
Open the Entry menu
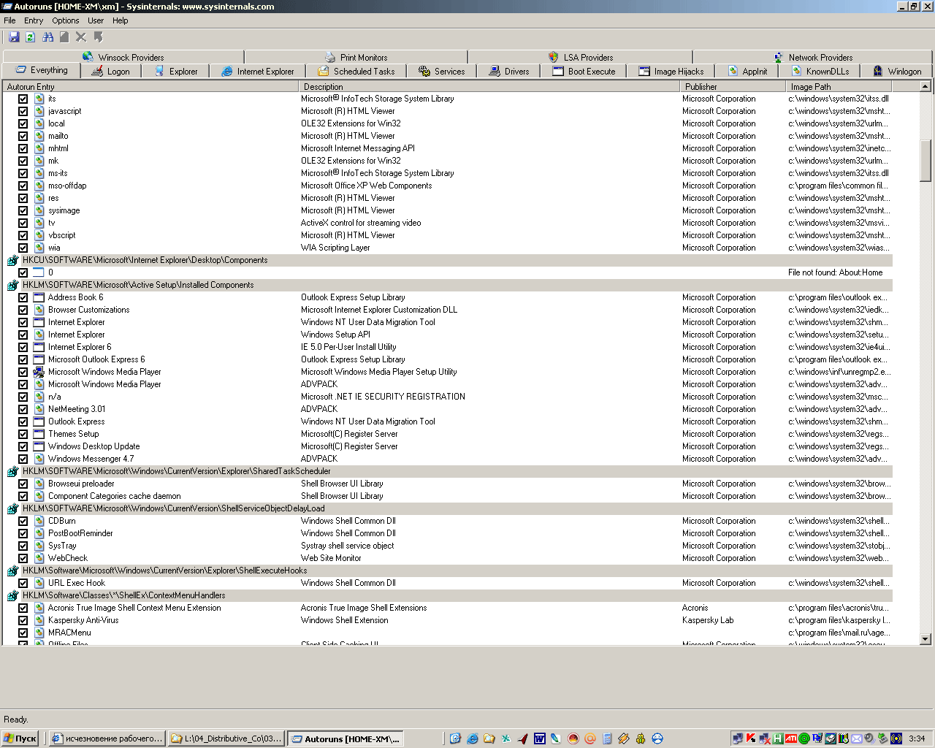pyautogui.click(x=34, y=20)
